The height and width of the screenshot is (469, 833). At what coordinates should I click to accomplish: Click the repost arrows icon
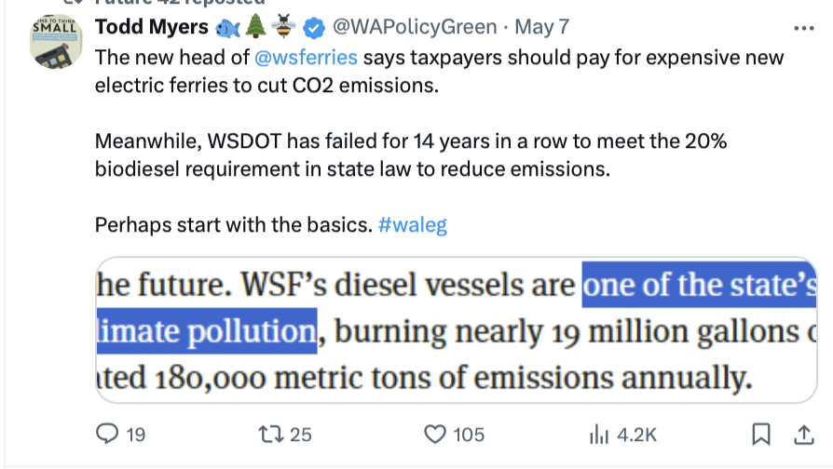(x=271, y=434)
